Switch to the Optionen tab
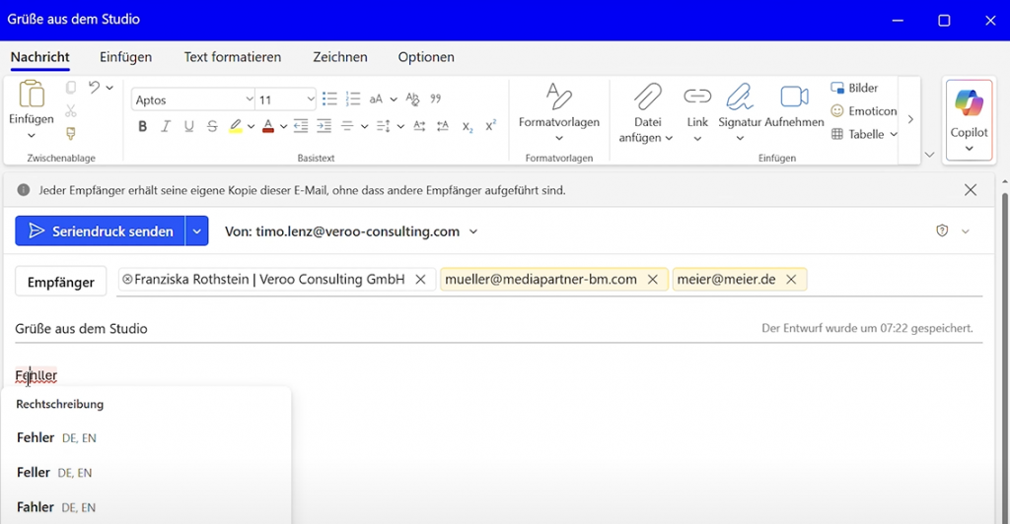 tap(426, 57)
